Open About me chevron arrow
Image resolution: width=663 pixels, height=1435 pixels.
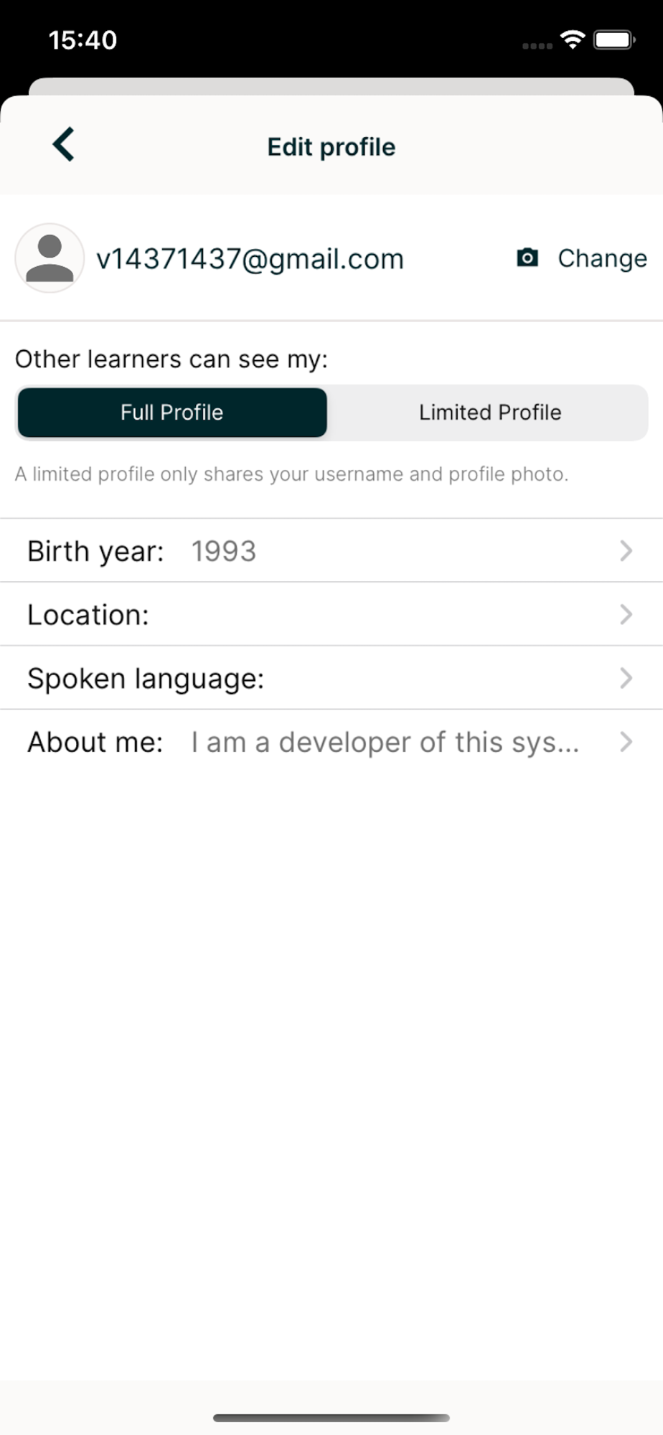tap(626, 742)
